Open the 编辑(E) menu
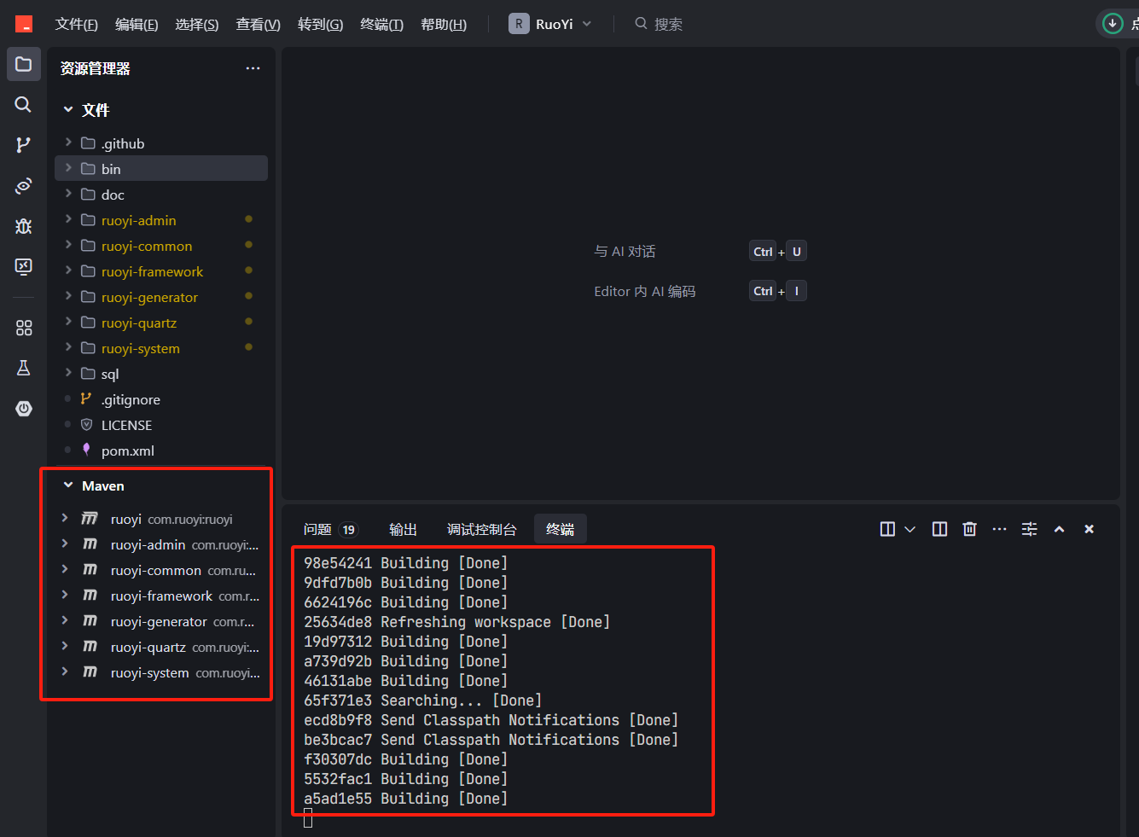 pos(137,24)
